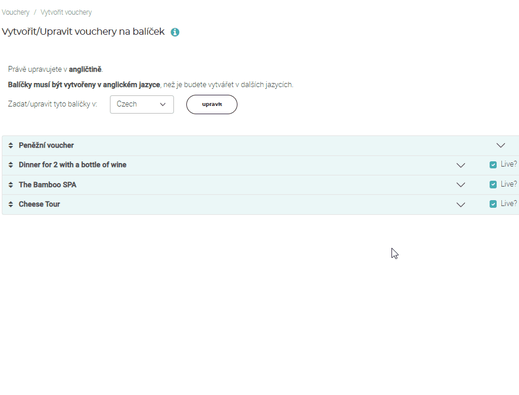The width and height of the screenshot is (519, 395).
Task: Select the Peněžní voucher row title
Action: pyautogui.click(x=46, y=145)
